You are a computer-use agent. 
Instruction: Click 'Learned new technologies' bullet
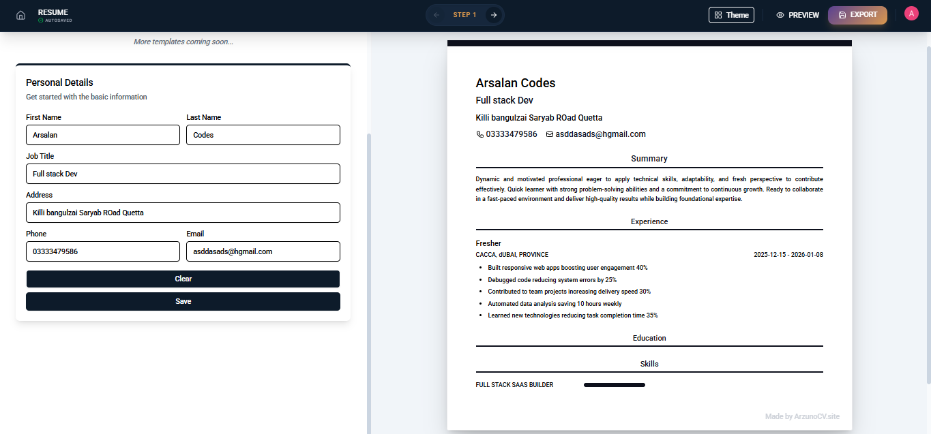573,315
